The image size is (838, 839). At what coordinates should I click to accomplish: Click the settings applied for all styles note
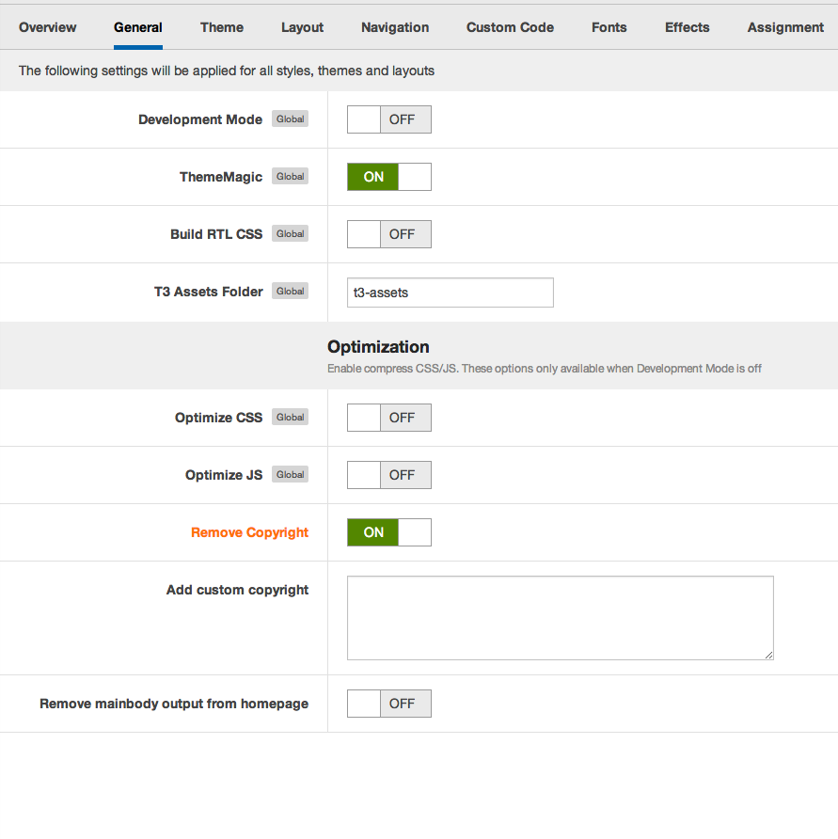point(227,71)
